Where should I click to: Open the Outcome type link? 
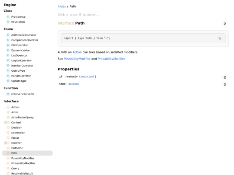click(x=74, y=84)
